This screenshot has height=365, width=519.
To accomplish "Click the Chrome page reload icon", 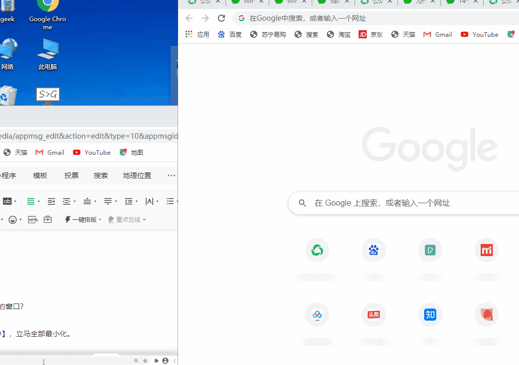I will pyautogui.click(x=221, y=18).
